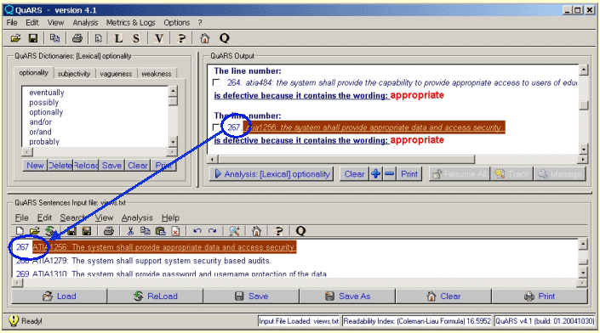The height and width of the screenshot is (333, 600).
Task: Click Save As button at bottom
Action: point(347,296)
